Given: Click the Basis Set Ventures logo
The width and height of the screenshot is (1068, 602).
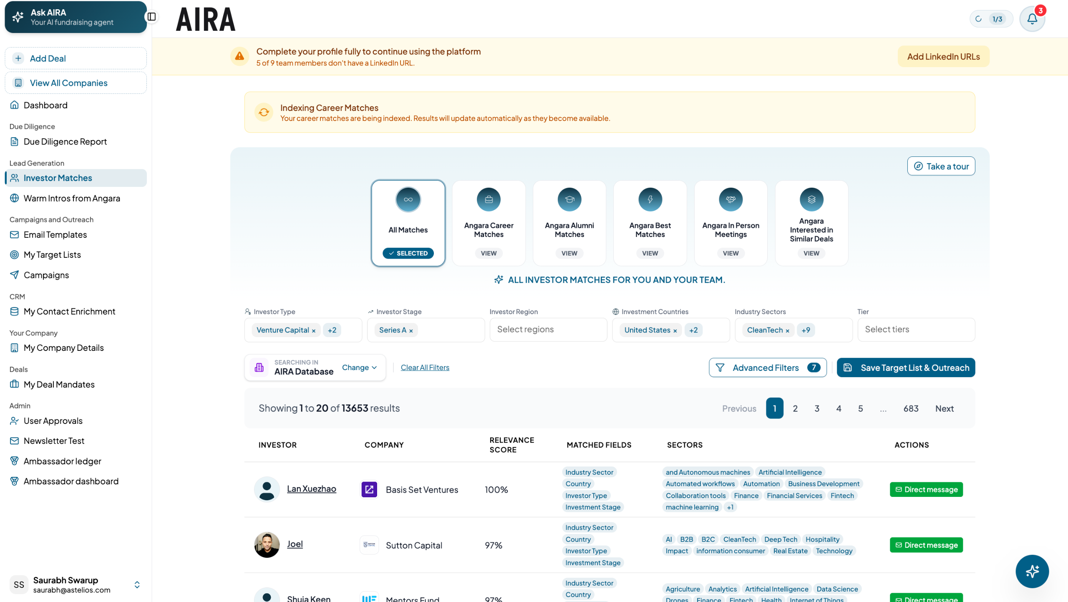Looking at the screenshot, I should click(369, 489).
